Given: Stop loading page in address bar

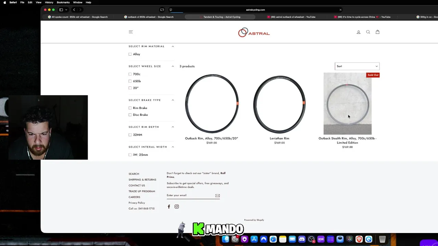Looking at the screenshot, I should [x=340, y=10].
